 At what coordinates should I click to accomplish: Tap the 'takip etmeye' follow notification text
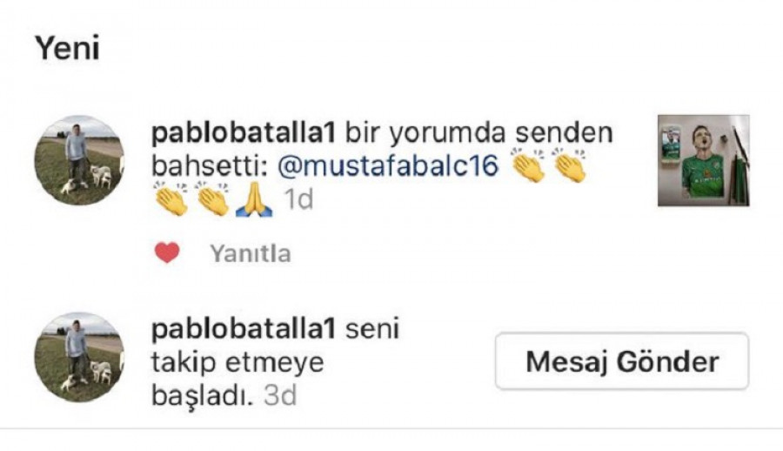pyautogui.click(x=238, y=362)
